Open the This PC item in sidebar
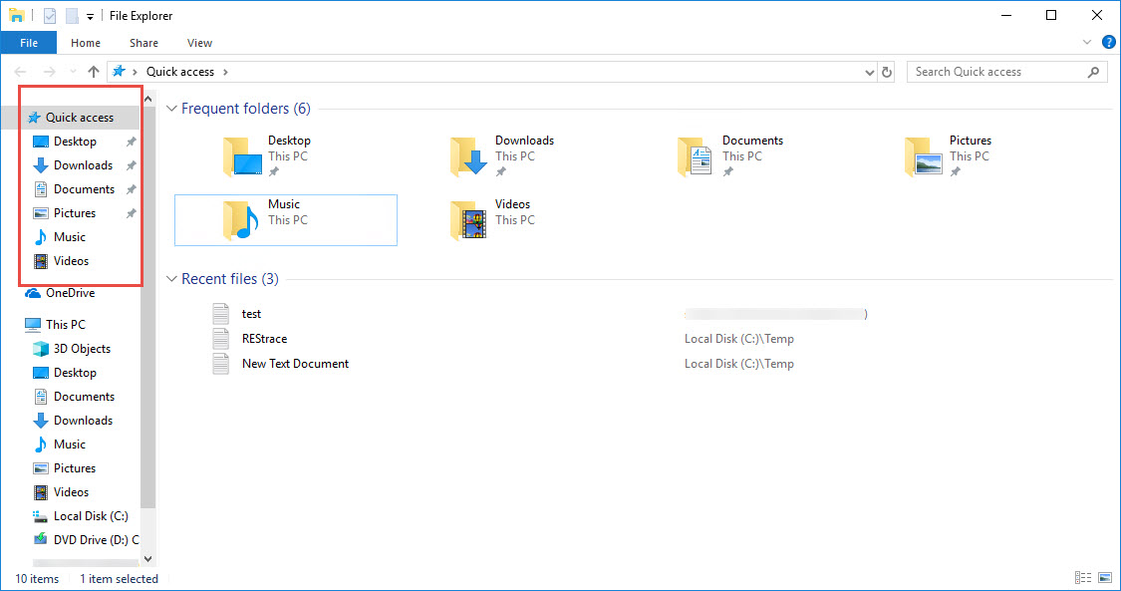 [64, 324]
